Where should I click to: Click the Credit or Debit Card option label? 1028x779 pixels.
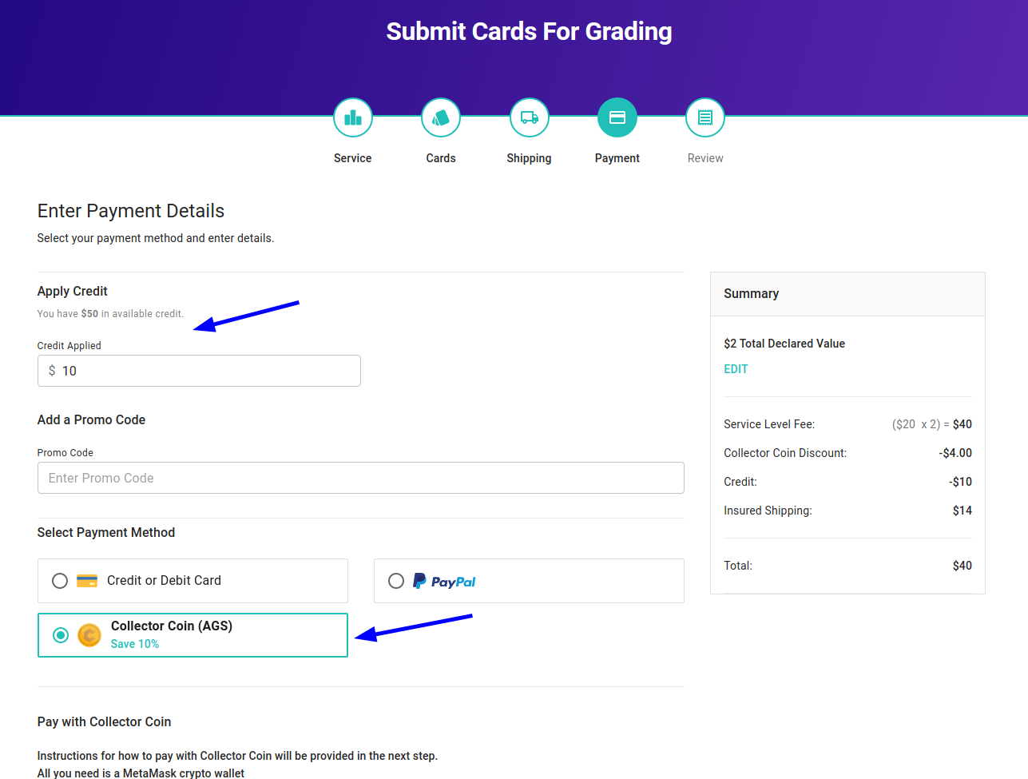[x=164, y=581]
